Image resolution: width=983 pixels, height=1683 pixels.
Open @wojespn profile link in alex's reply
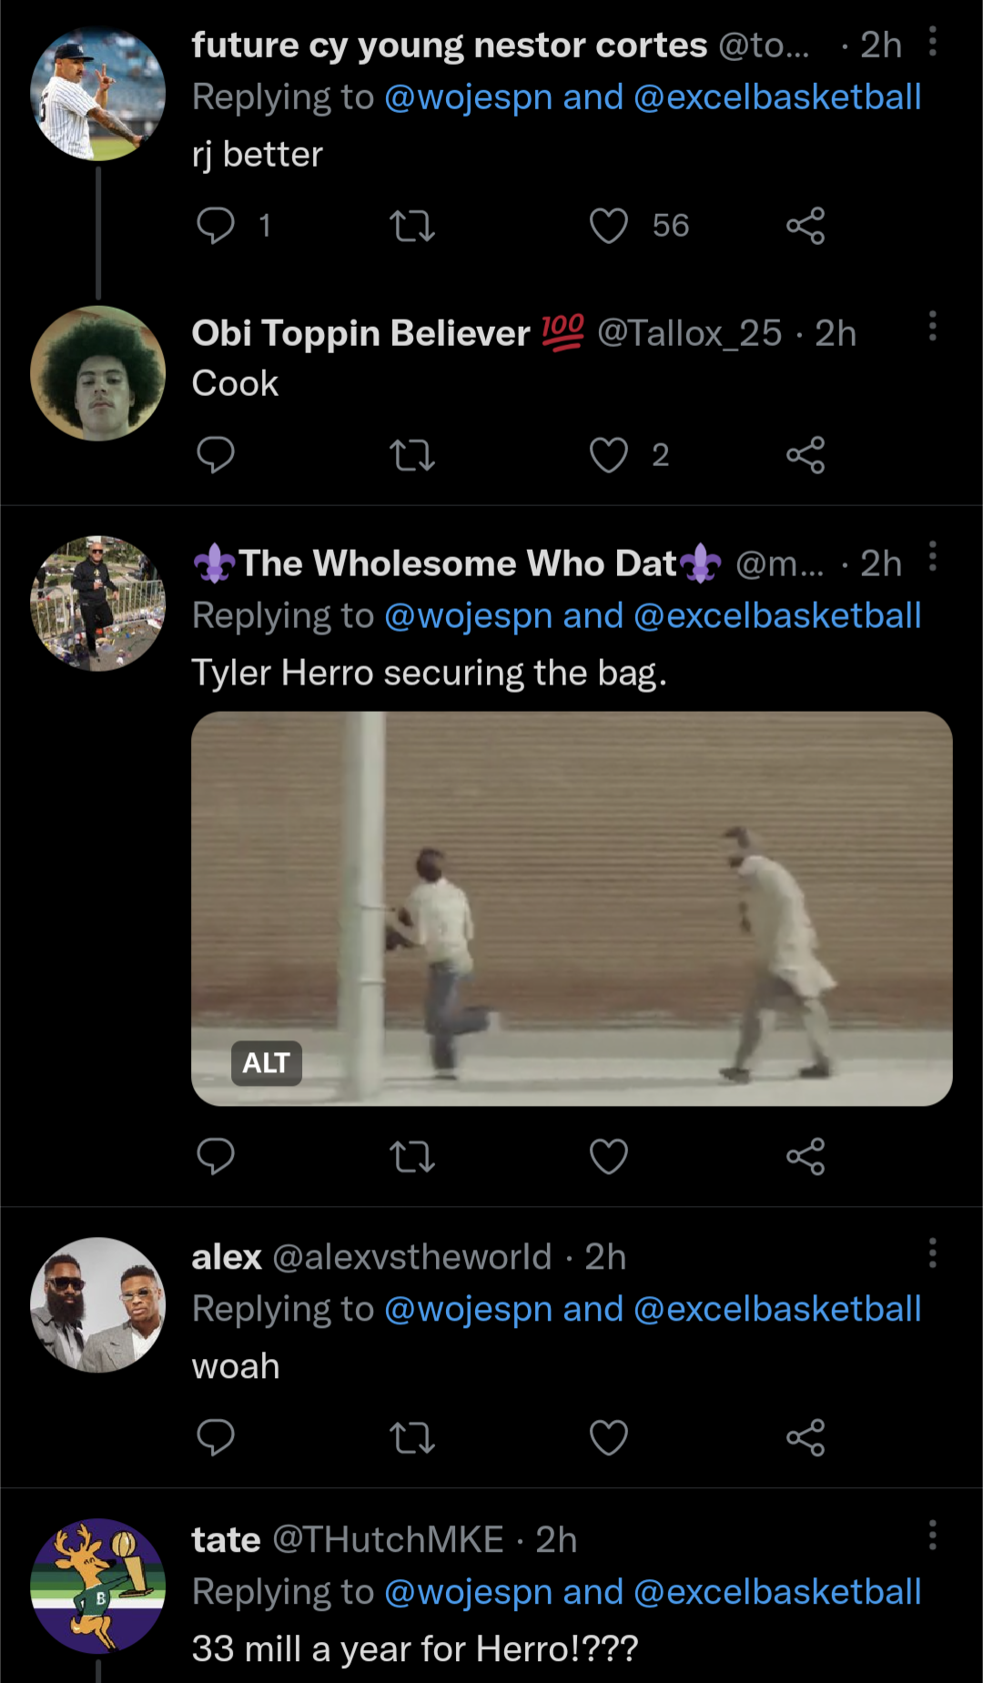pyautogui.click(x=468, y=1309)
